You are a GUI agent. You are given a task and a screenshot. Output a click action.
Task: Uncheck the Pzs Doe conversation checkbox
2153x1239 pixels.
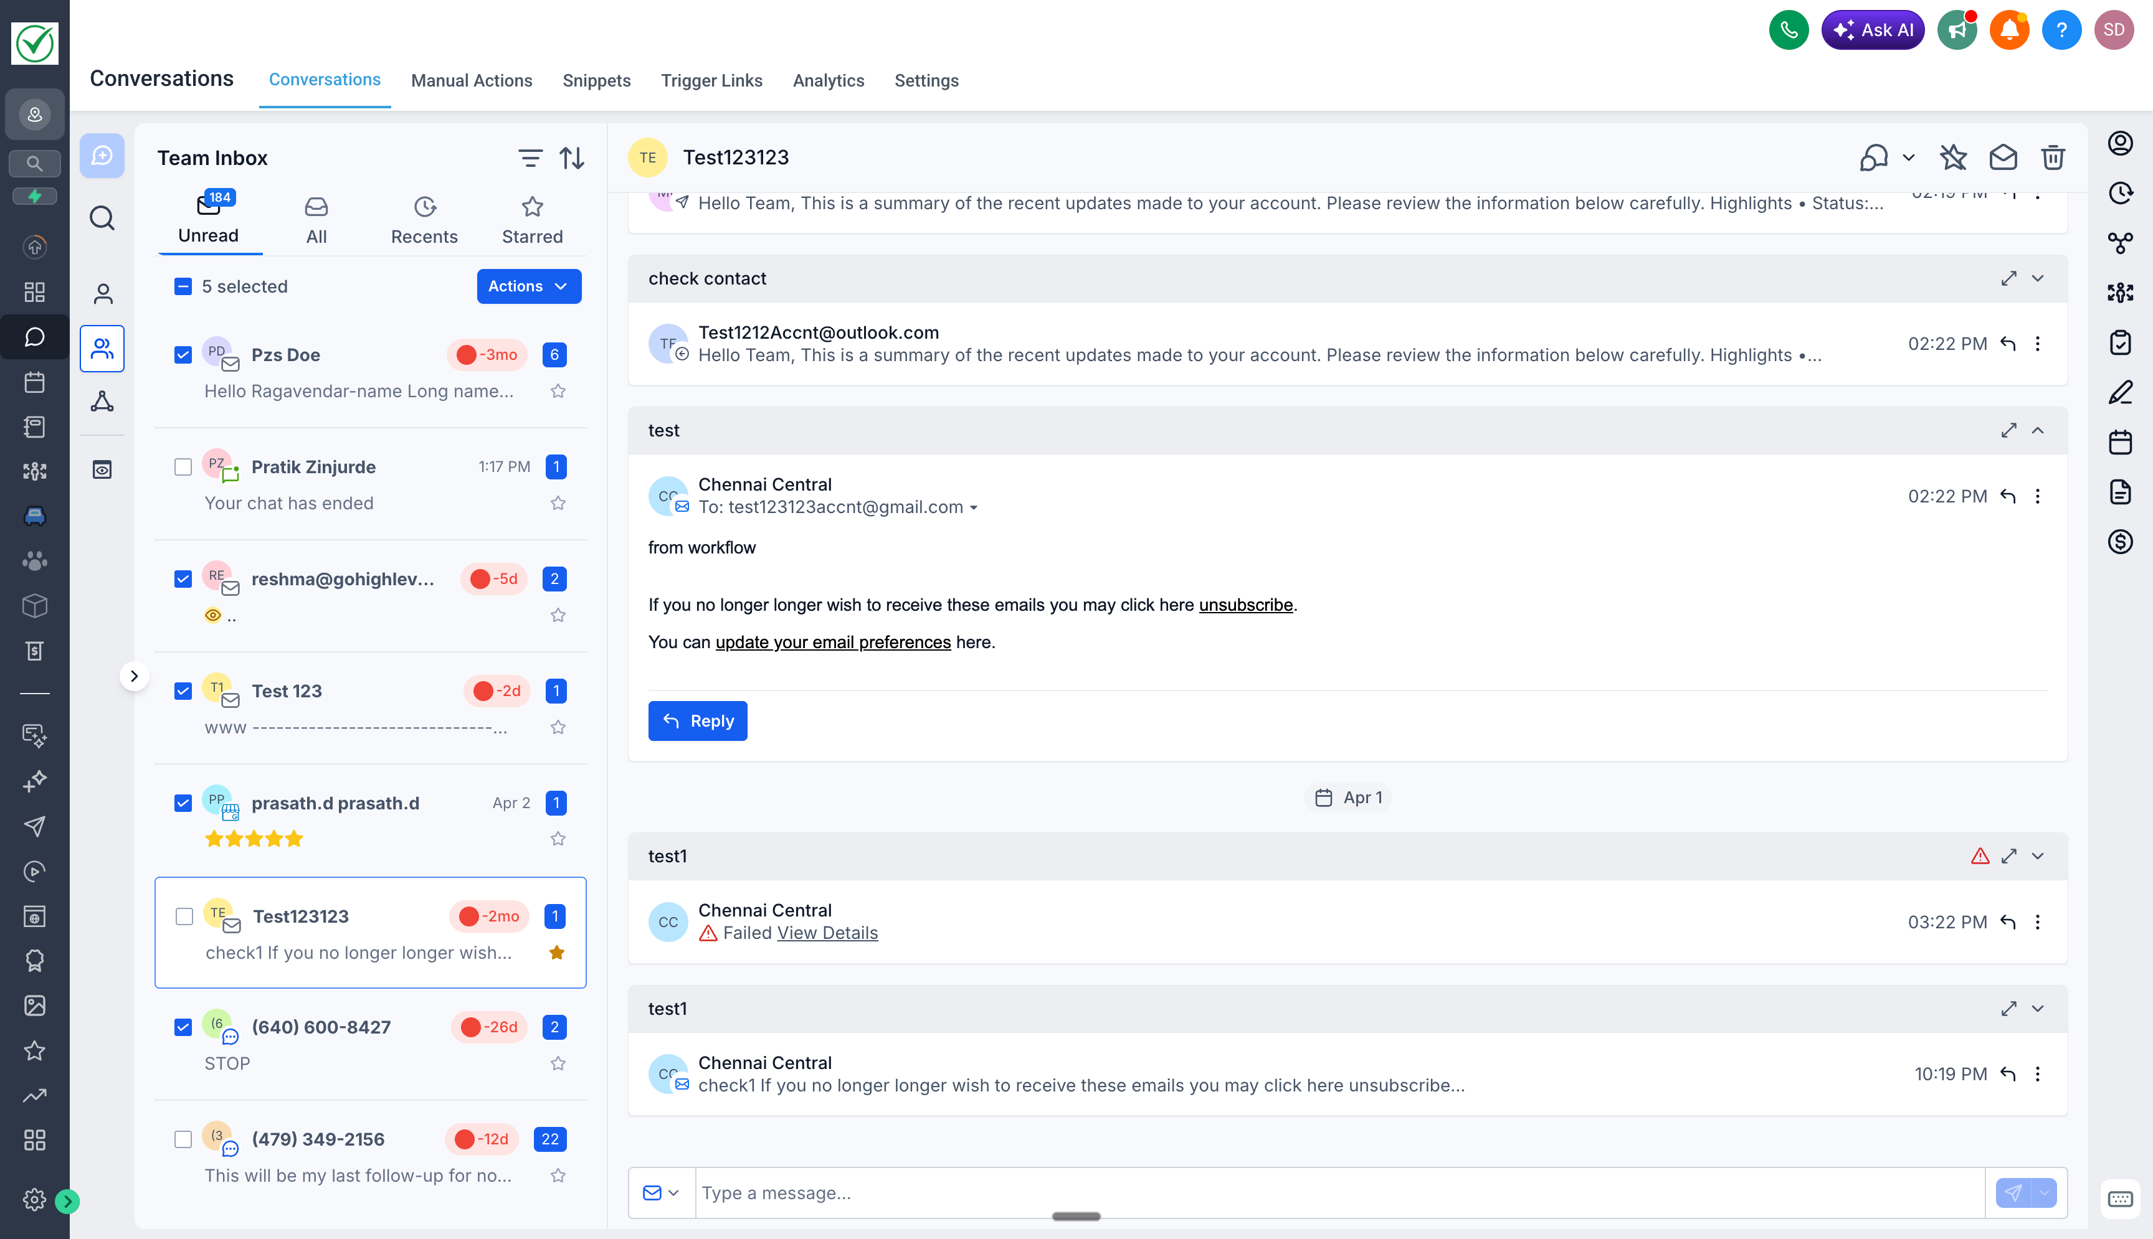pyautogui.click(x=183, y=355)
